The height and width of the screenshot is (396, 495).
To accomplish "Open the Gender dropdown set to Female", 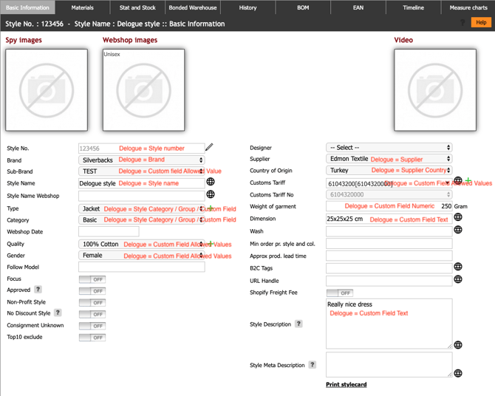I will (x=141, y=256).
